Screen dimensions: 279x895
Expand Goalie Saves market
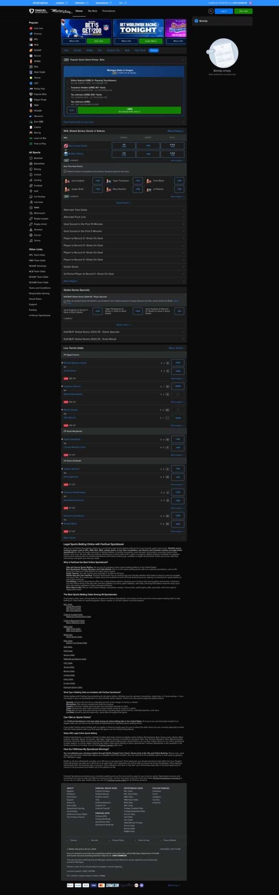coord(124,267)
